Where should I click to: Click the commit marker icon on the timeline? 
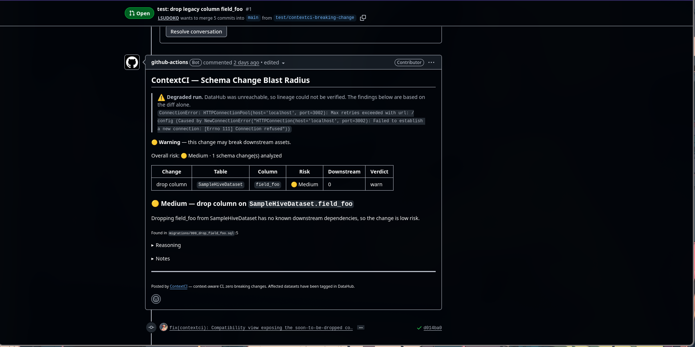click(151, 327)
